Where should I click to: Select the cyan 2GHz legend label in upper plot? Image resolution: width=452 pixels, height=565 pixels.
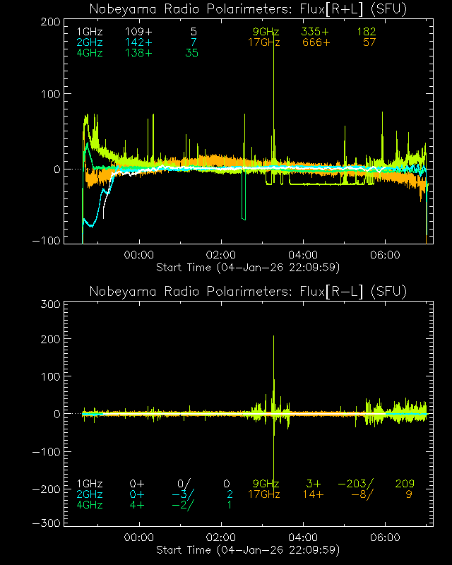pyautogui.click(x=90, y=42)
